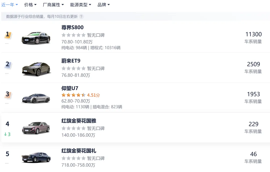Click the rank 1 gold badge

coord(7,34)
